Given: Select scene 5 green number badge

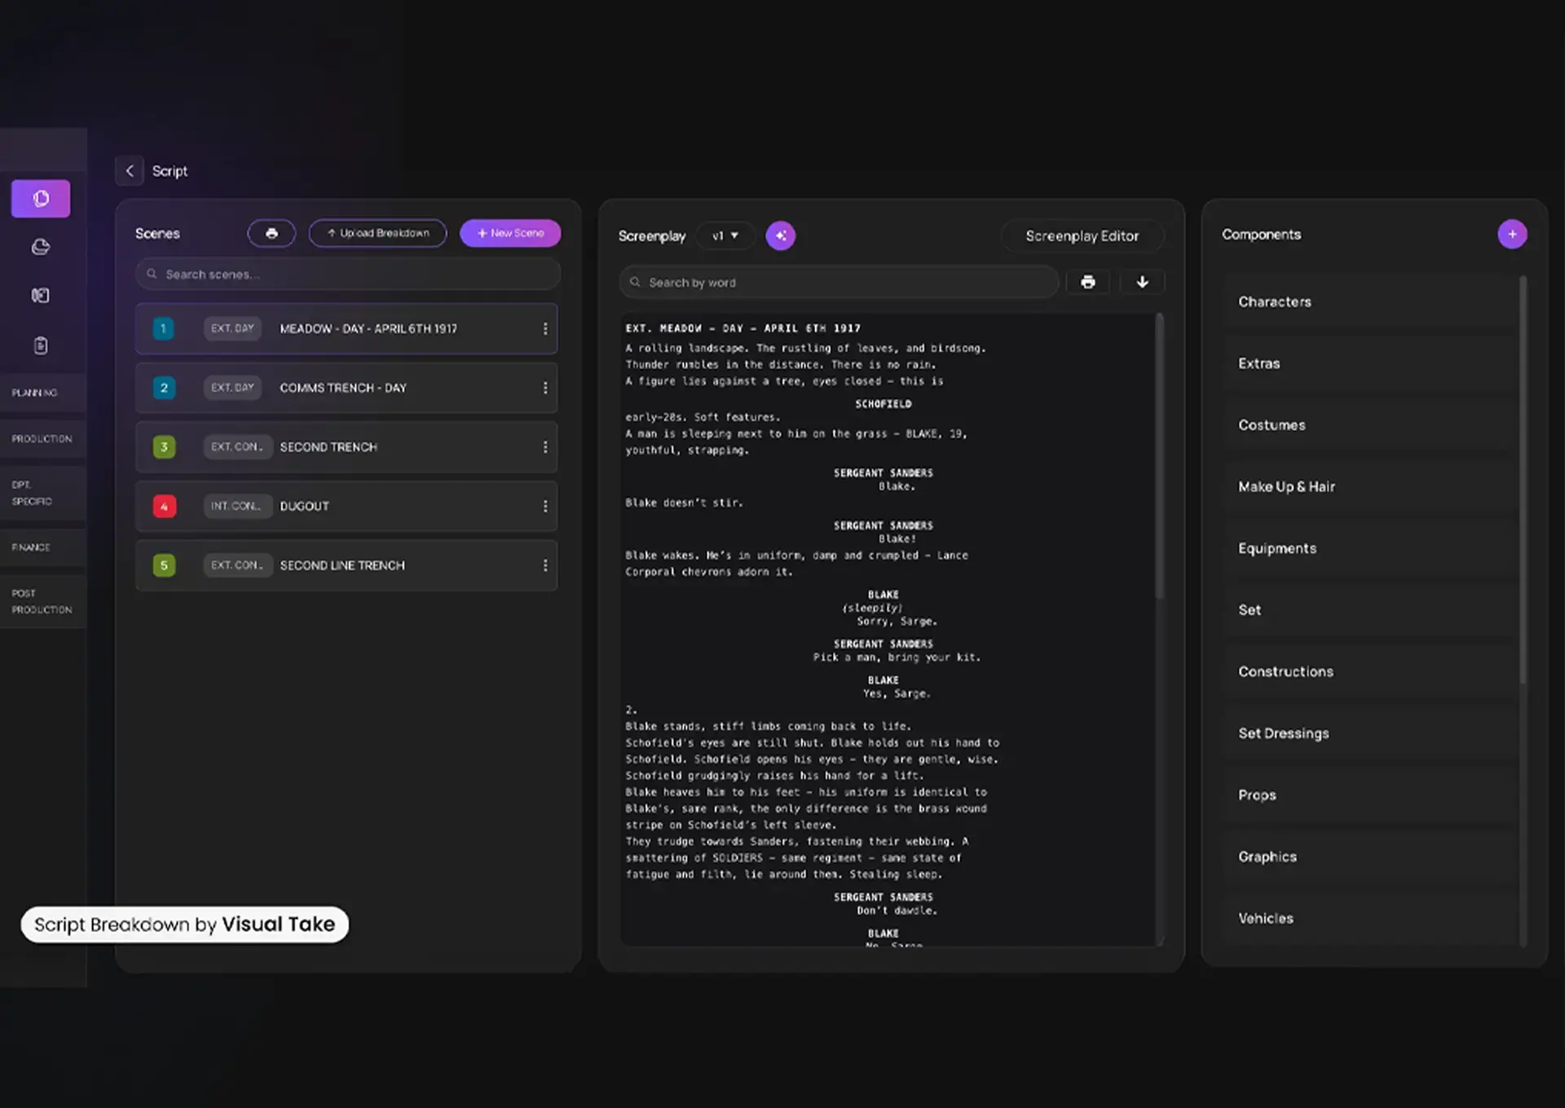Looking at the screenshot, I should 164,565.
